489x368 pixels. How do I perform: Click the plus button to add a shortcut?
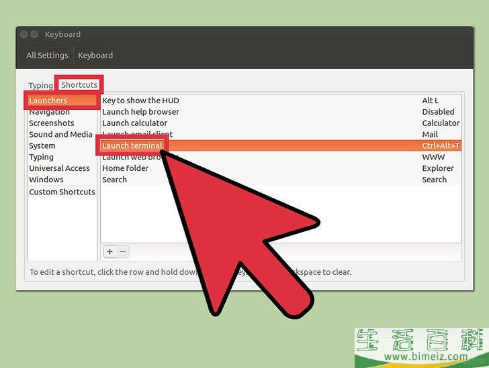coord(109,252)
